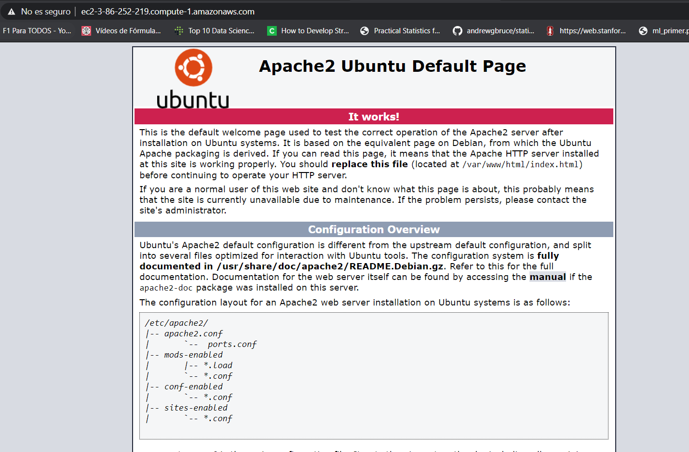
Task: Click the '*.conf' entry under conf-enabled
Action: click(218, 397)
